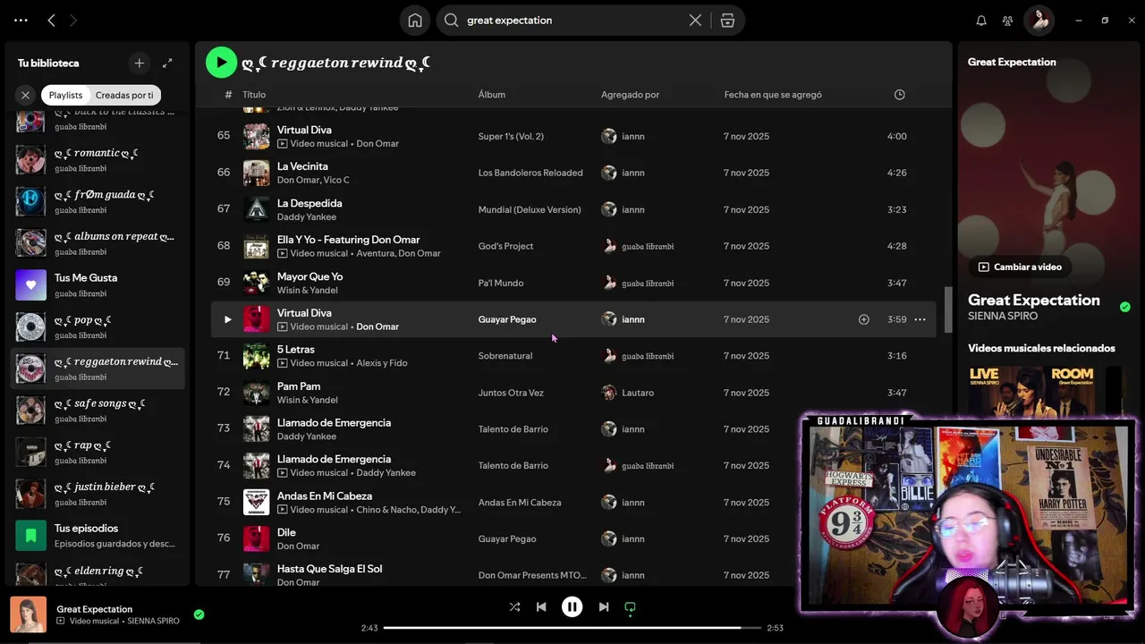
Task: Click the 5 Letras cover thumbnail
Action: (x=257, y=356)
